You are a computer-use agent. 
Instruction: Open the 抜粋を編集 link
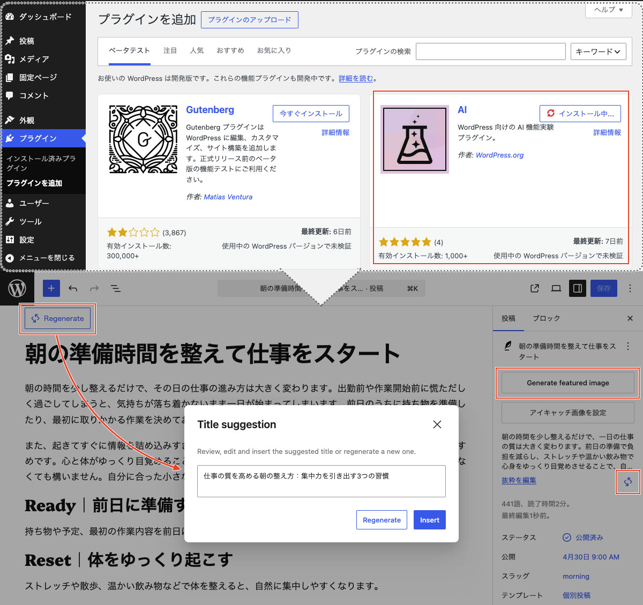click(519, 480)
